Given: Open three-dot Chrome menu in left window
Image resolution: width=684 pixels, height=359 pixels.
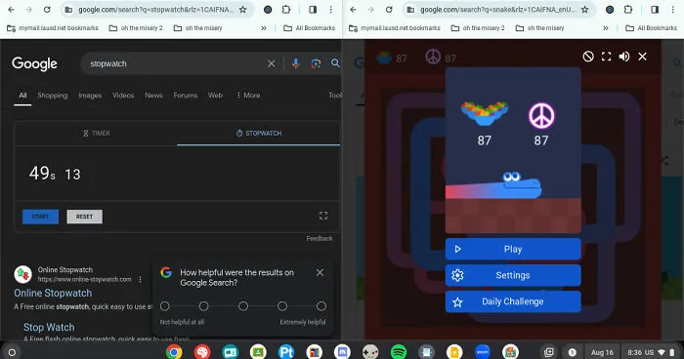Looking at the screenshot, I should point(330,9).
